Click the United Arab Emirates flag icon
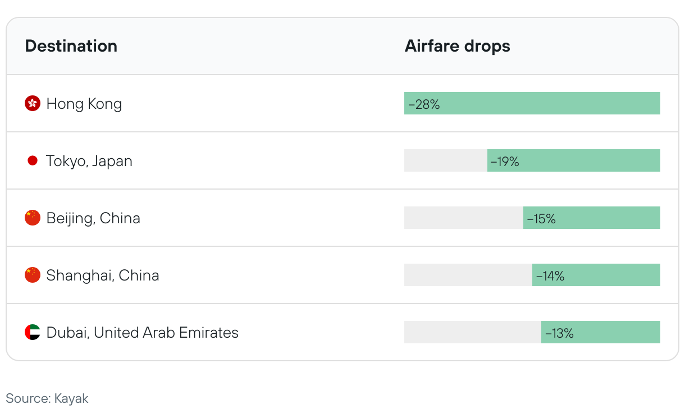 (33, 333)
